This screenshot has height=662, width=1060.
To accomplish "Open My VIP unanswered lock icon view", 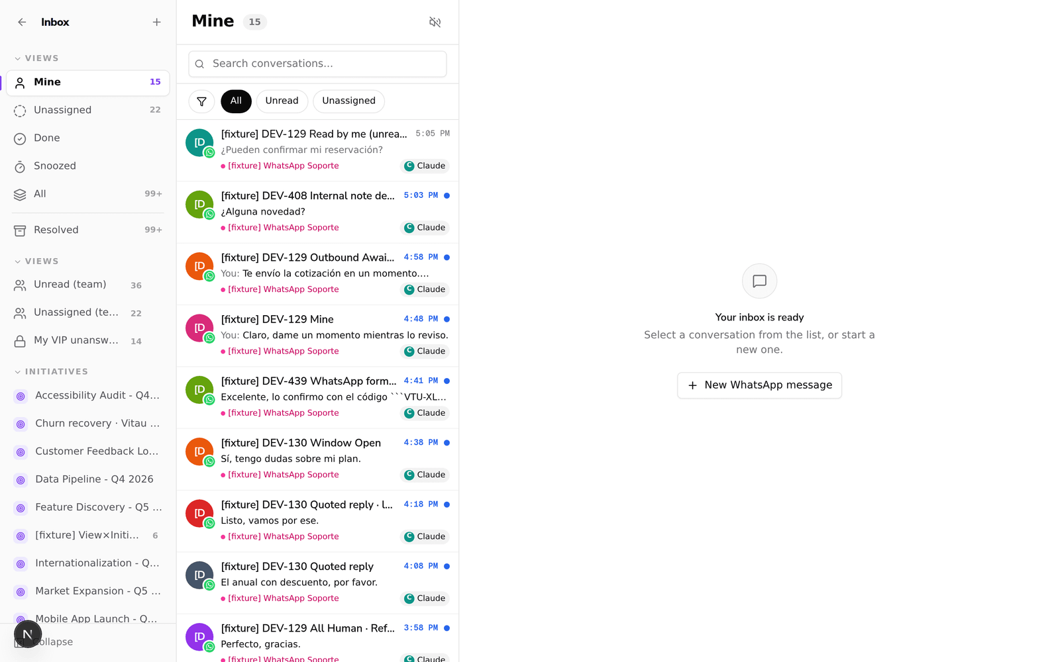I will 20,341.
